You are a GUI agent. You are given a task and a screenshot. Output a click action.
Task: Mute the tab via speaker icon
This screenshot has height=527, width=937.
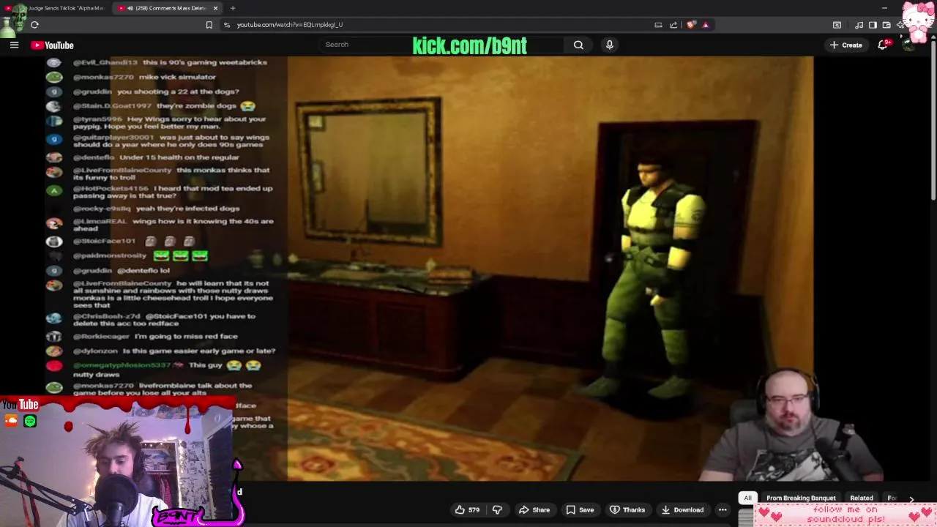click(x=130, y=8)
